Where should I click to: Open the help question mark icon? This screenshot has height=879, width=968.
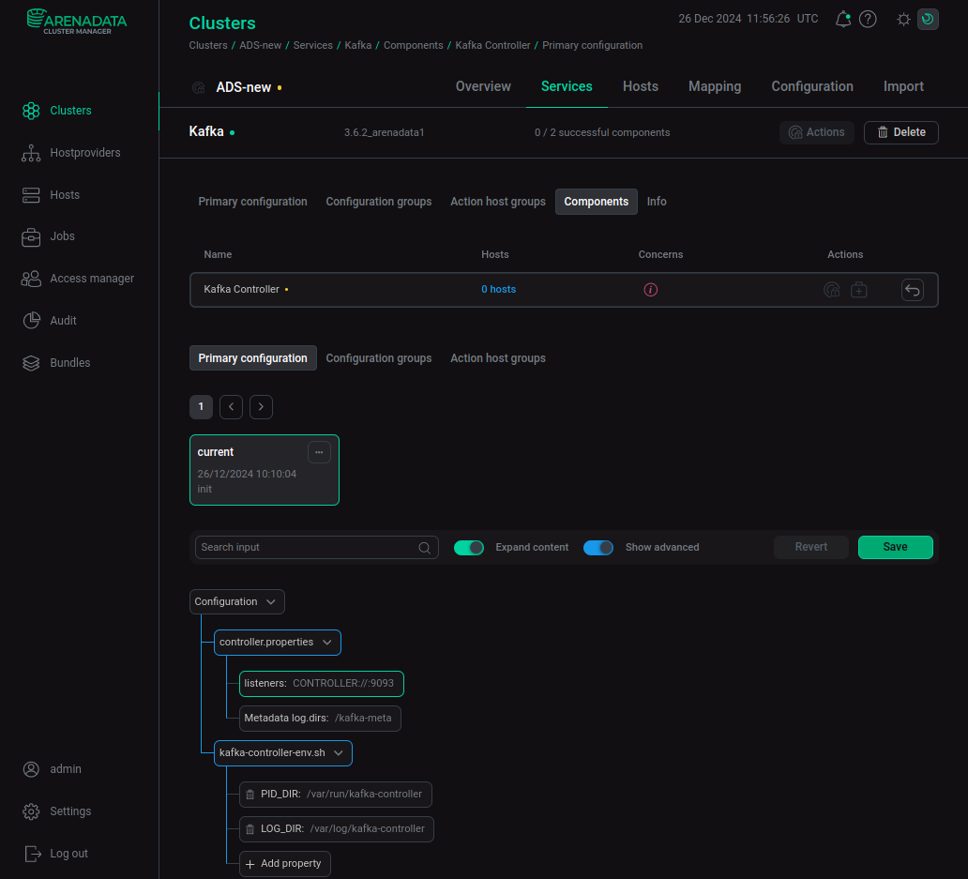click(x=868, y=19)
